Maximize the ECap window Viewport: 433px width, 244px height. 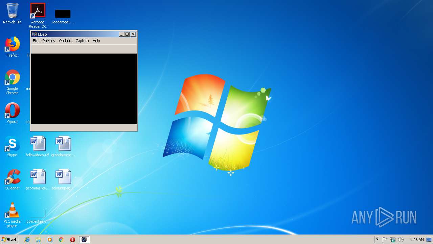click(127, 34)
